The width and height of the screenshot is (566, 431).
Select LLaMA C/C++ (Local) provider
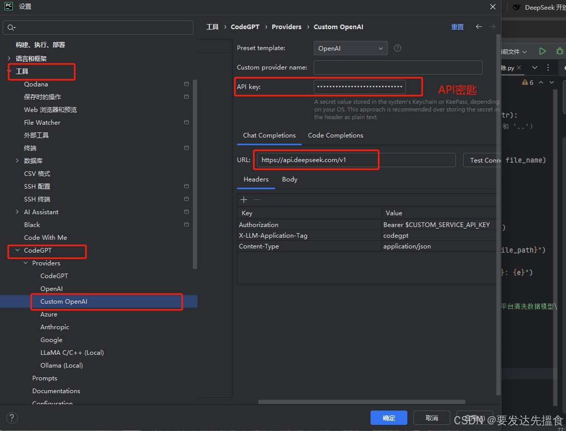[72, 352]
